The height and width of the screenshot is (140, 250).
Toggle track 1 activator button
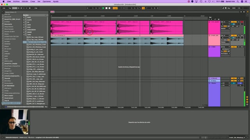coord(234,22)
